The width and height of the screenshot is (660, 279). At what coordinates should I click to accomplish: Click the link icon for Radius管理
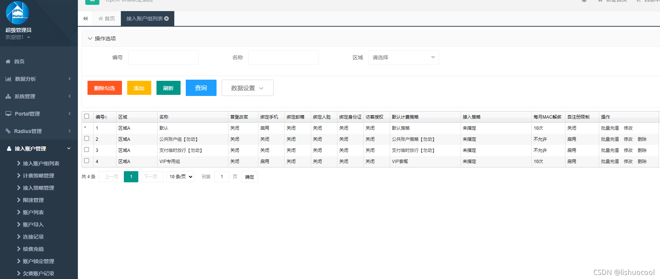pyautogui.click(x=8, y=131)
